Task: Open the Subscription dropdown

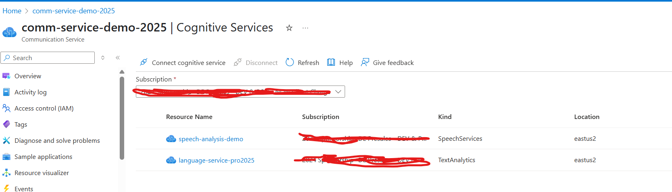Action: 240,92
